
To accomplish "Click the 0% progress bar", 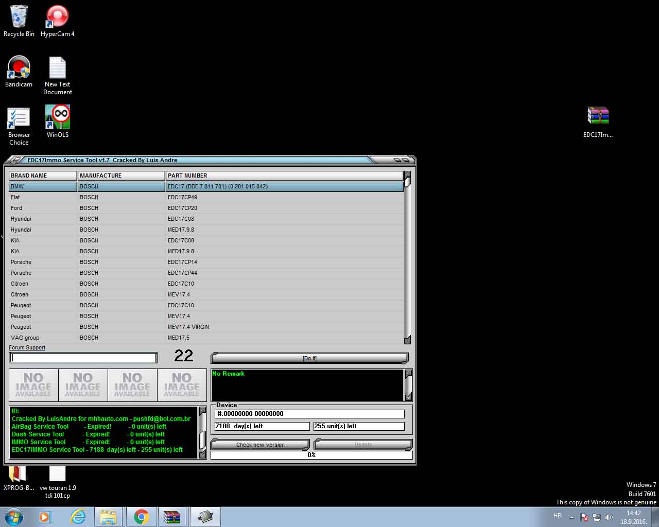I will 311,455.
